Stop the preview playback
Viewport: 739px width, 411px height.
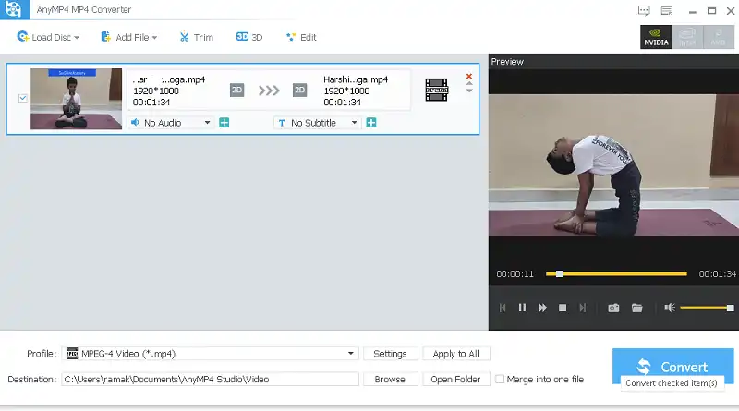tap(562, 308)
